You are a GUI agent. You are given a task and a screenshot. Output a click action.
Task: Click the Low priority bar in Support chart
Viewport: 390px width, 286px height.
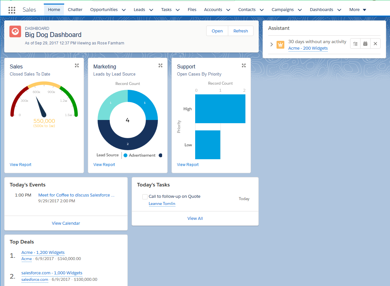tap(208, 145)
